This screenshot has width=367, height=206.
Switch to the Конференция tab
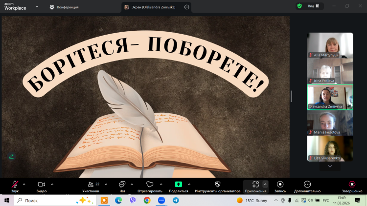64,7
